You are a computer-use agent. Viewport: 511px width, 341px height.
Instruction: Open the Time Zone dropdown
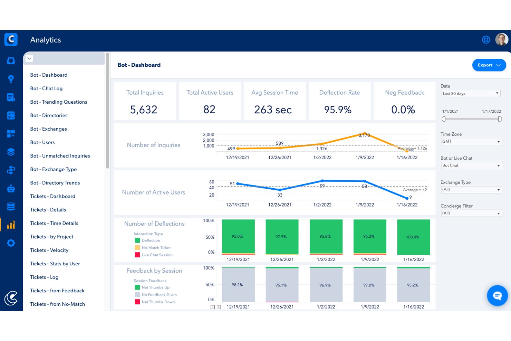click(x=471, y=141)
